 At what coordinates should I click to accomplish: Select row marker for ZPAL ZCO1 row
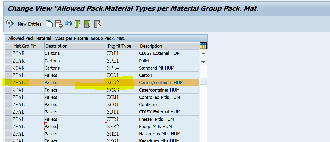[8, 105]
